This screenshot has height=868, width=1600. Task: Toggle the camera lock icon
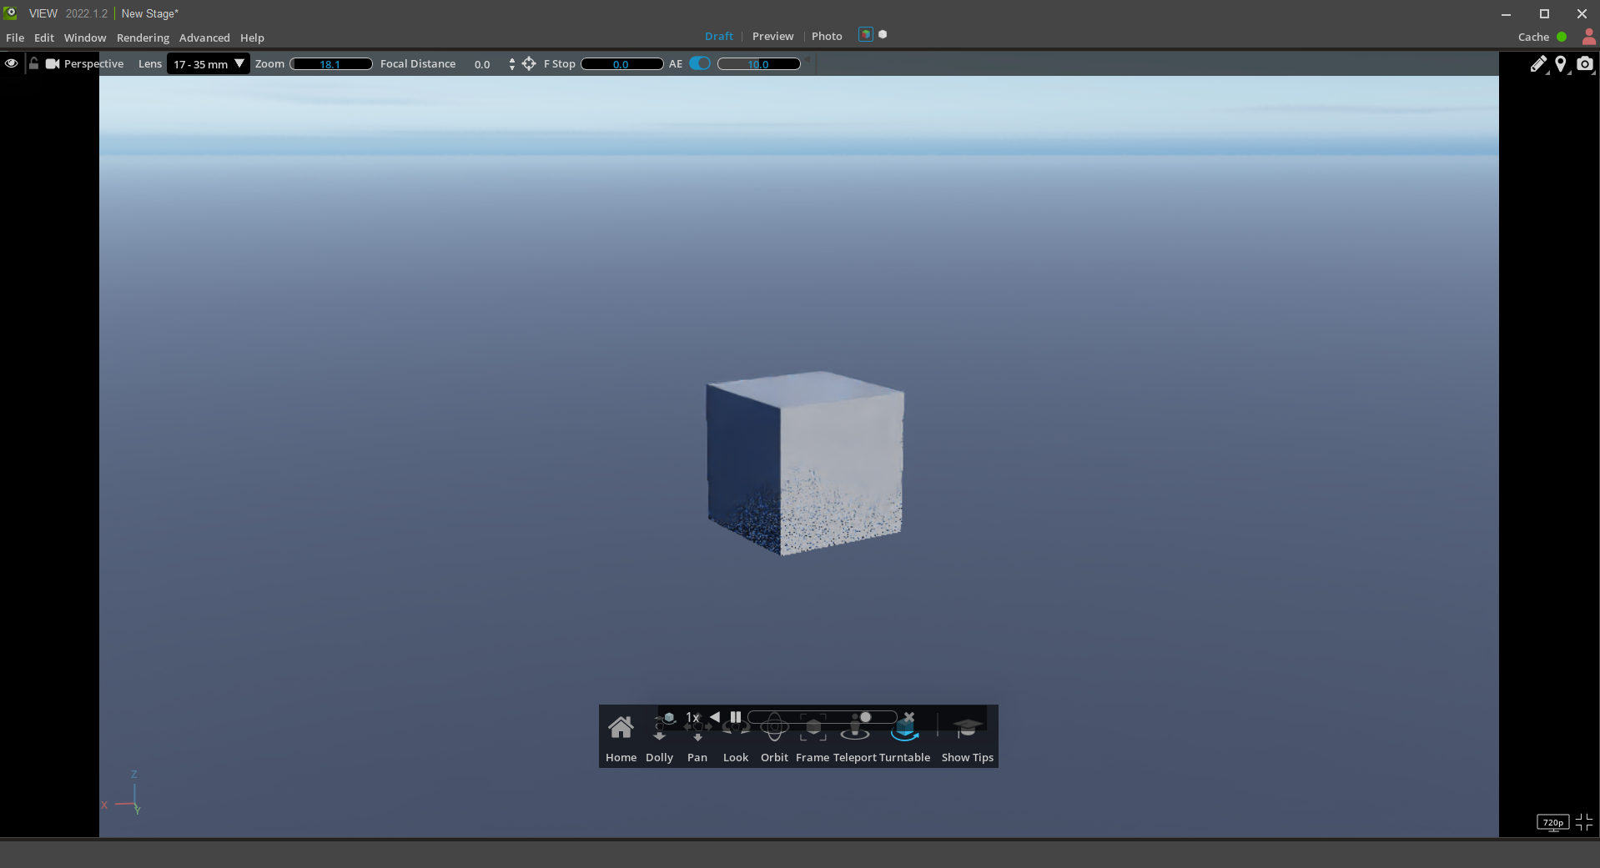tap(33, 64)
